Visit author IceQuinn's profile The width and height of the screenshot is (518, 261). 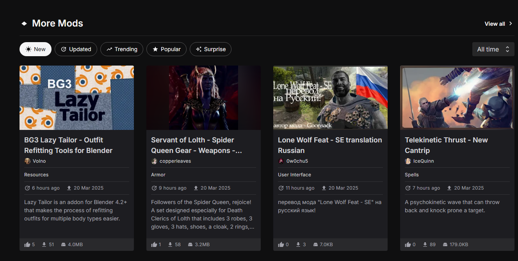click(424, 161)
